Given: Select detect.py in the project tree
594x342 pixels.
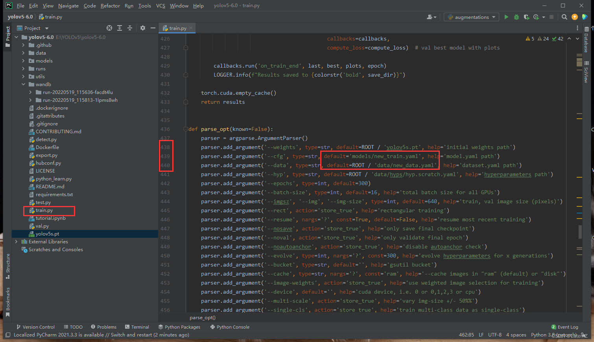Looking at the screenshot, I should pyautogui.click(x=46, y=140).
